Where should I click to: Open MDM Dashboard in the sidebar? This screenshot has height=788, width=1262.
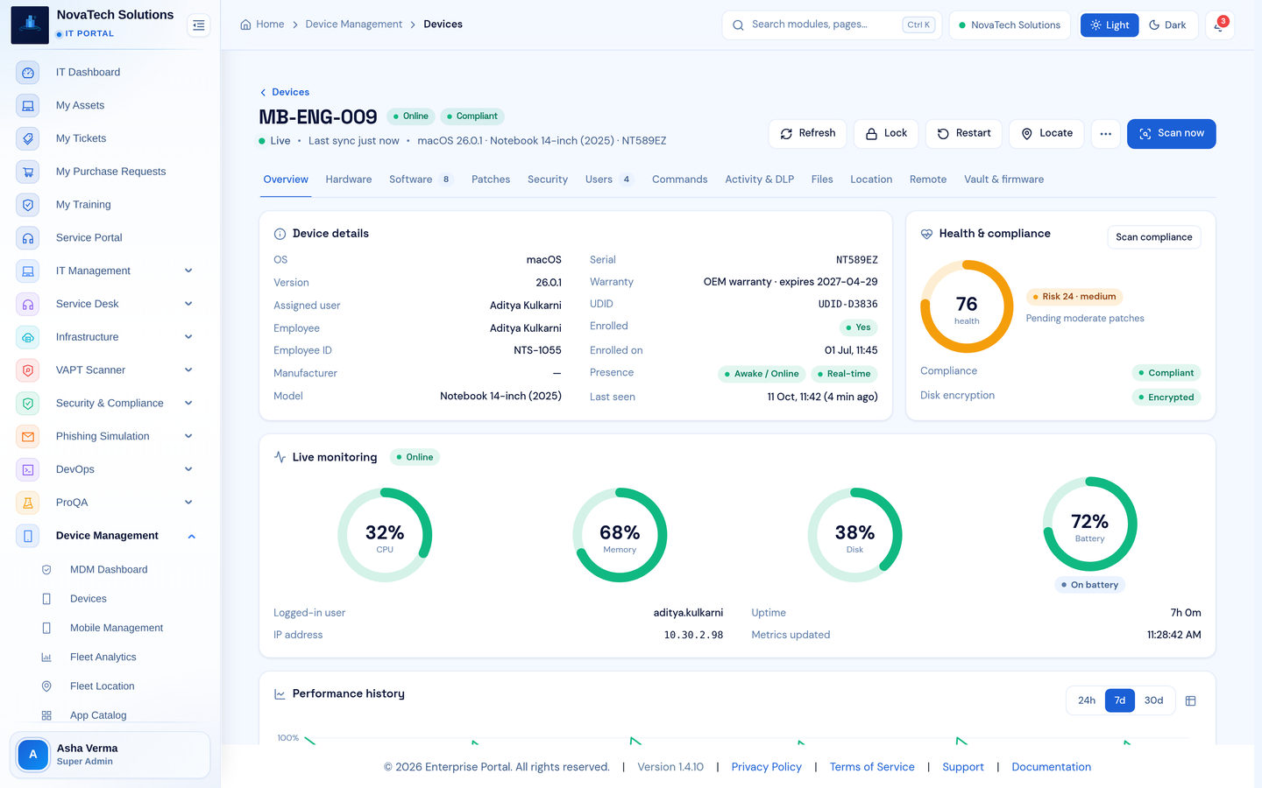pos(109,570)
